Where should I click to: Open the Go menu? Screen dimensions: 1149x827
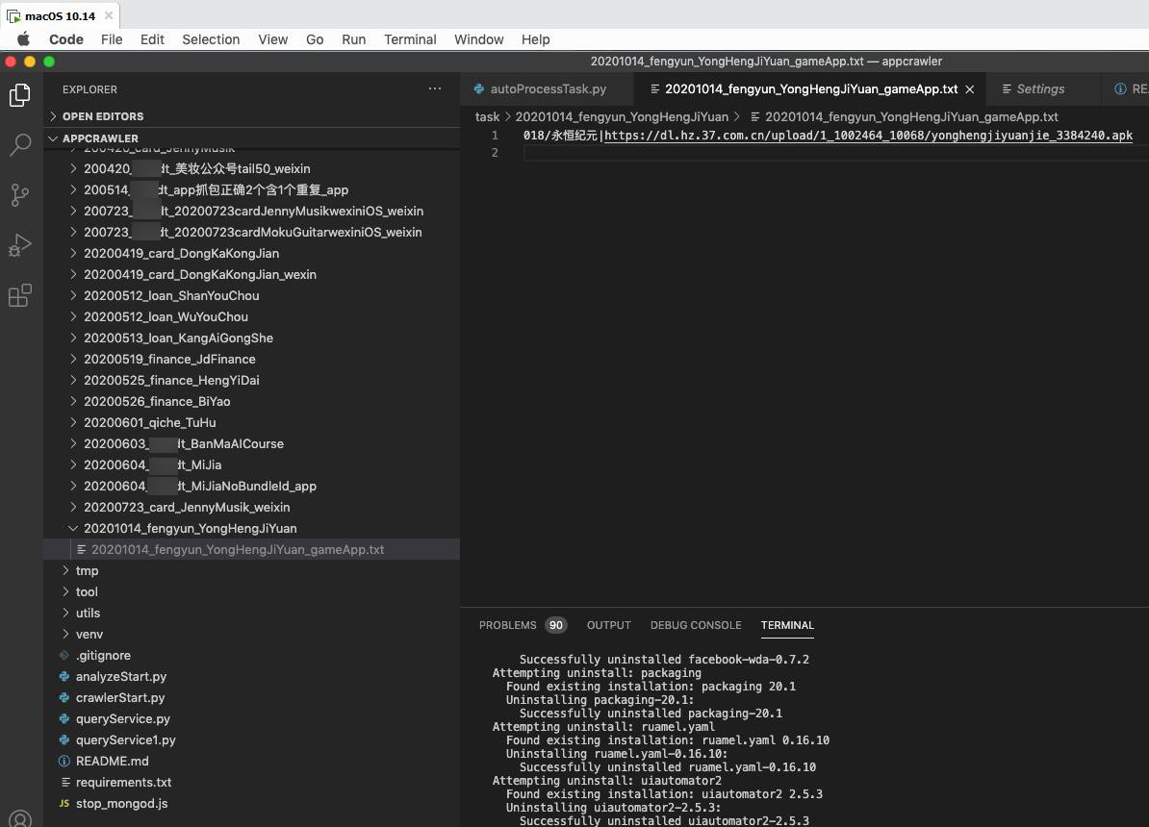click(x=315, y=38)
